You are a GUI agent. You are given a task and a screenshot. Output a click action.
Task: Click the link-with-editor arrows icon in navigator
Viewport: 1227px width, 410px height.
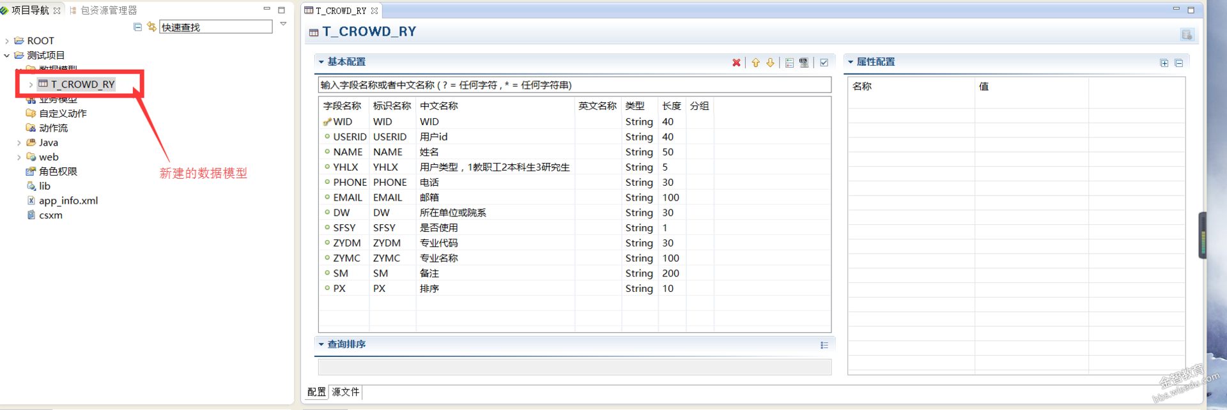[151, 27]
